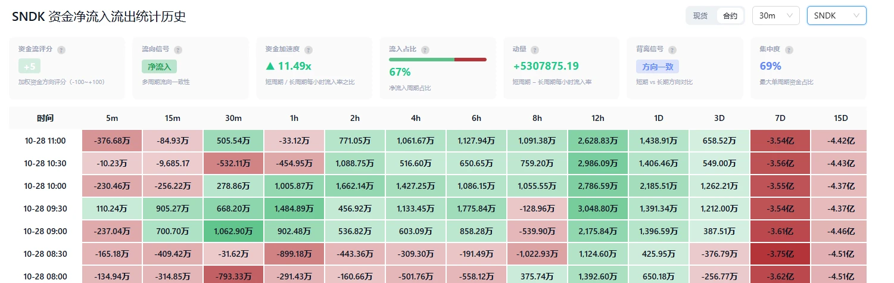Click the 3D column header

click(x=719, y=118)
